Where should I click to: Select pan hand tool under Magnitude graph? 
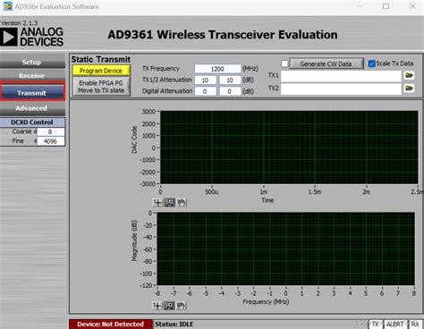tap(181, 306)
